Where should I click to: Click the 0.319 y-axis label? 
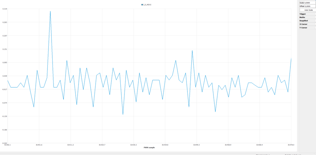[5, 9]
